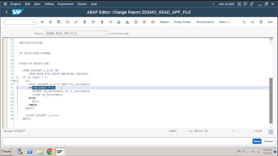Collapse the IF block at line 36
The width and height of the screenshot is (278, 156).
click(17, 88)
